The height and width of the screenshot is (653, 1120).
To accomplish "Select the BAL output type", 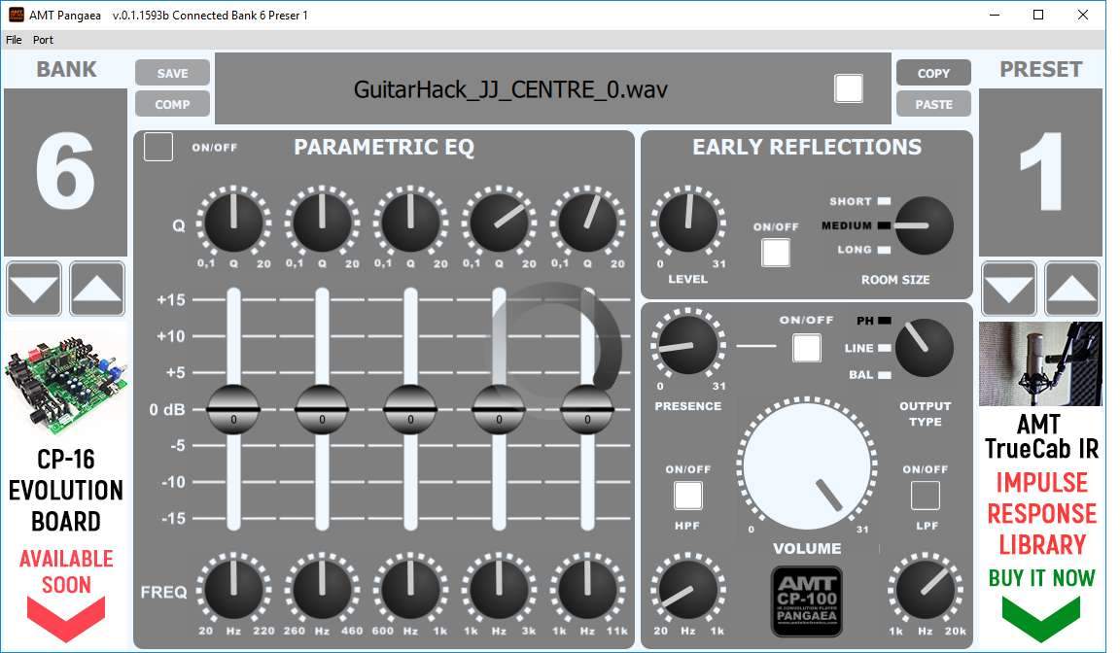I will click(x=885, y=375).
